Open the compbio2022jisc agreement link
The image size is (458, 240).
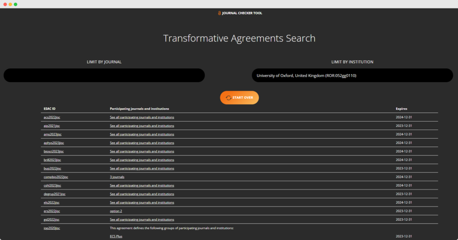click(56, 177)
